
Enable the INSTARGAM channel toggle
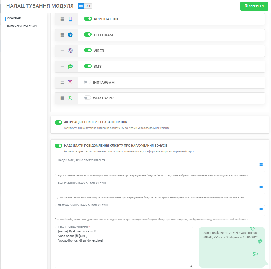(x=87, y=82)
